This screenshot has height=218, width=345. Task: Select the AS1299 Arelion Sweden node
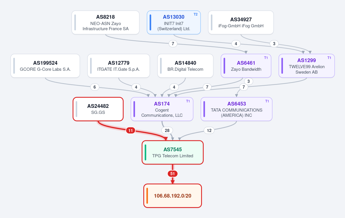pos(307,66)
